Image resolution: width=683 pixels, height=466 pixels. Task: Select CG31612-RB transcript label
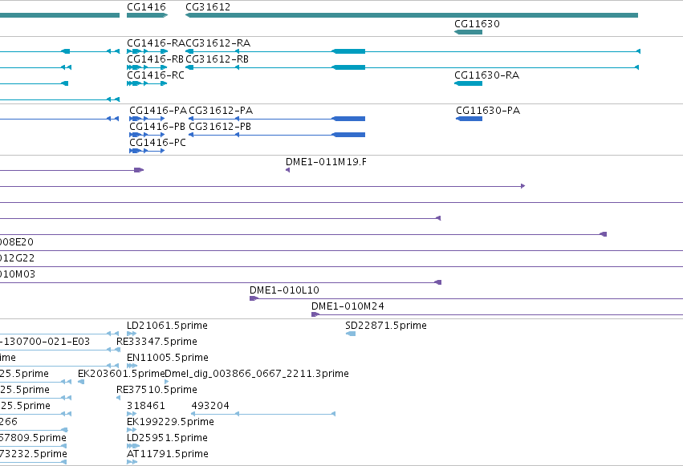click(x=218, y=59)
